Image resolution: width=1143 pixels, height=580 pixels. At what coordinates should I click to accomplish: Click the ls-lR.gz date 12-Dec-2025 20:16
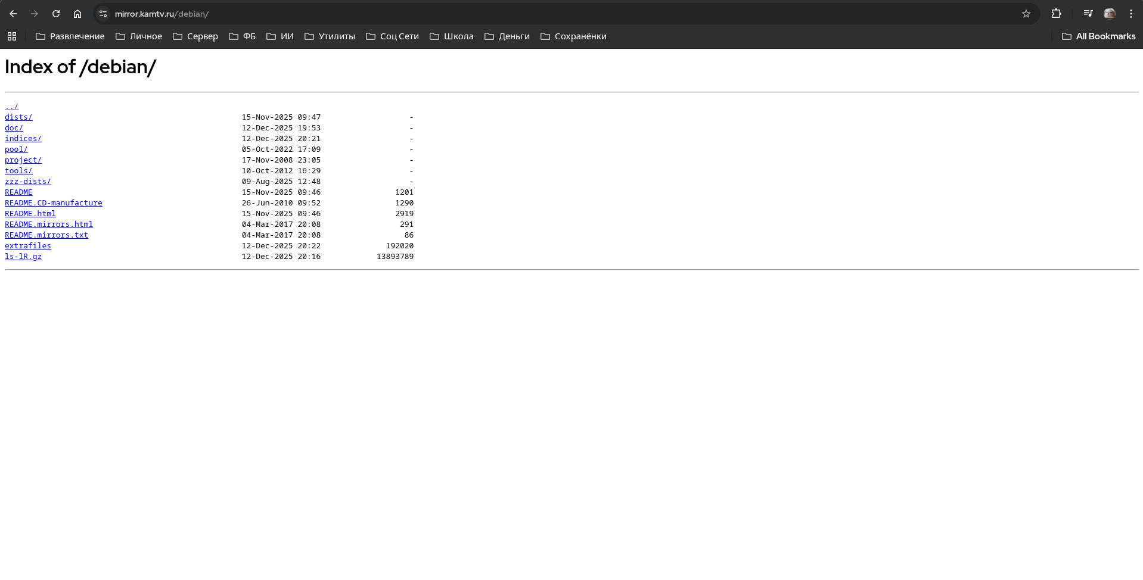coord(281,257)
